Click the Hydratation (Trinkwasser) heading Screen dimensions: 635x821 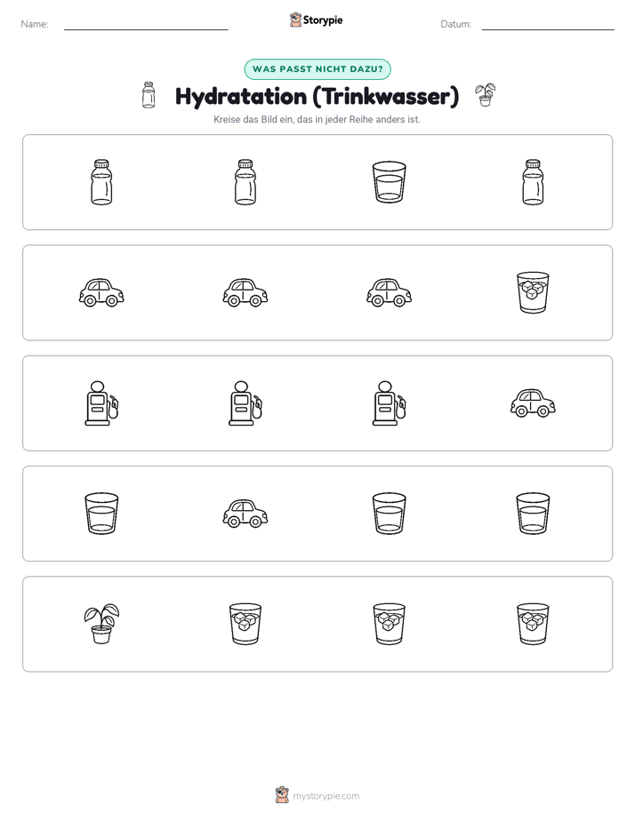[x=317, y=96]
